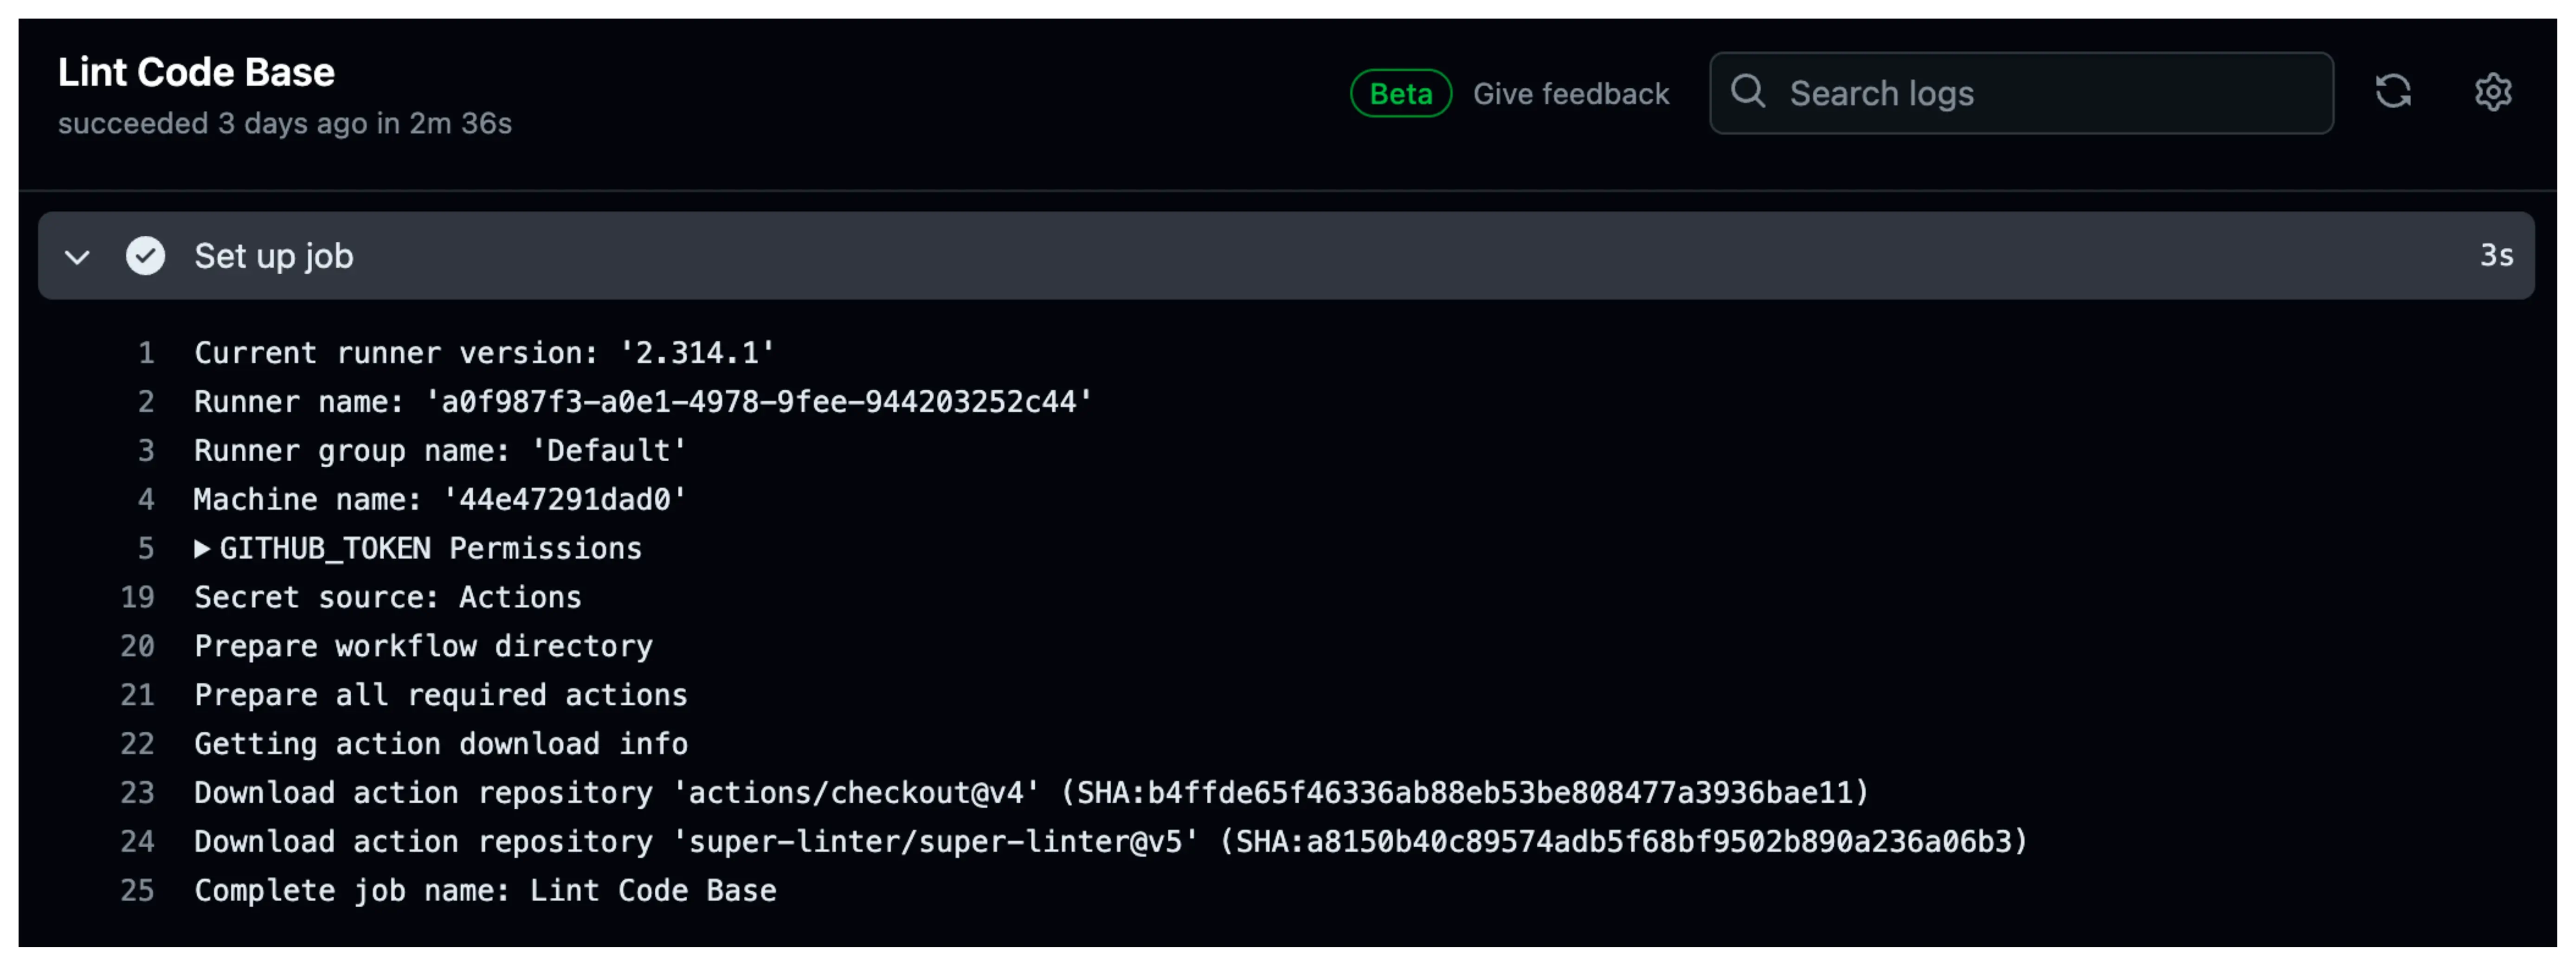
Task: Click line 23 containing actions/checkout@v4
Action: [1030, 792]
